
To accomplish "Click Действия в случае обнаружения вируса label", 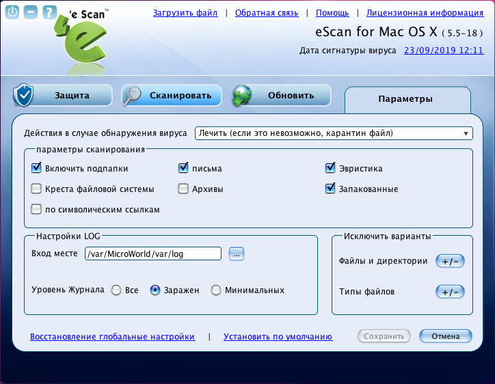I will pyautogui.click(x=105, y=133).
